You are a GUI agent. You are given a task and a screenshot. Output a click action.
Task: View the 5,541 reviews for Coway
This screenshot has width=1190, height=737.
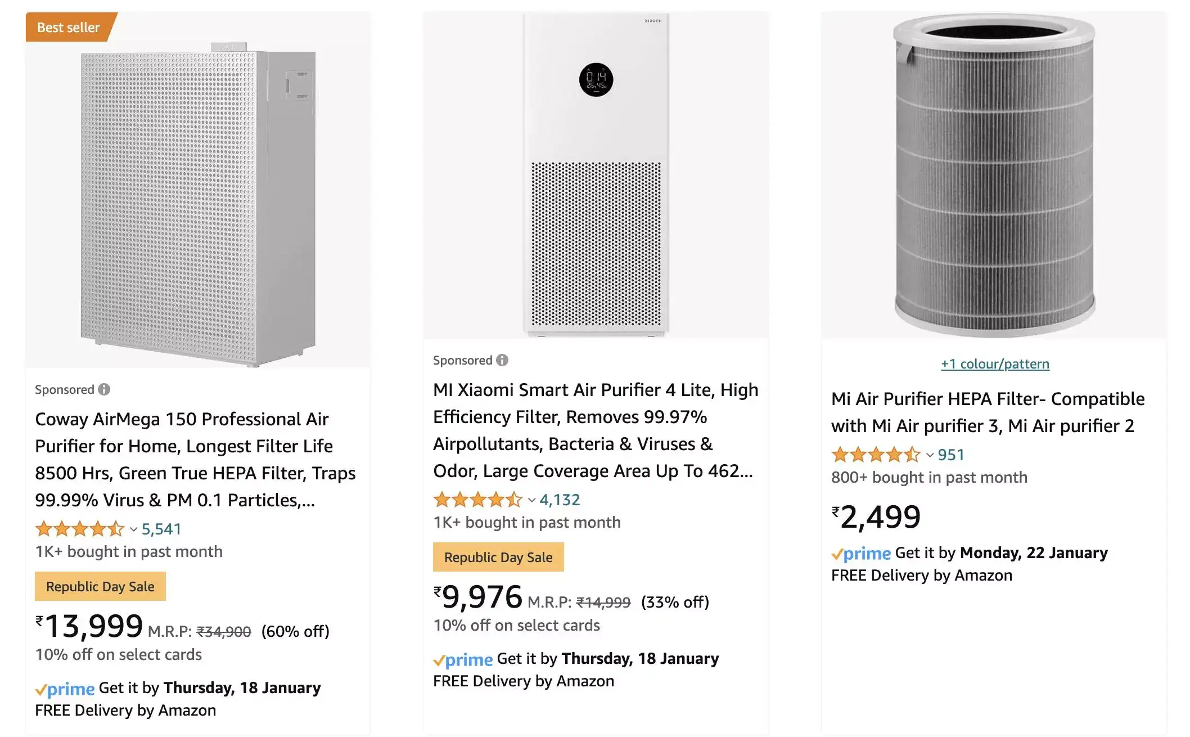(161, 529)
